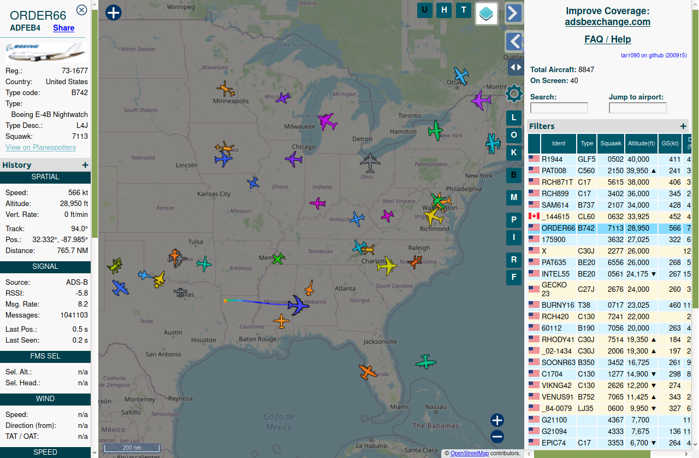This screenshot has width=699, height=458.
Task: Open the FAQ / Help link
Action: 607,39
